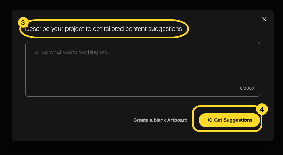
Task: Click the 'Describe your project' heading text
Action: coord(104,29)
